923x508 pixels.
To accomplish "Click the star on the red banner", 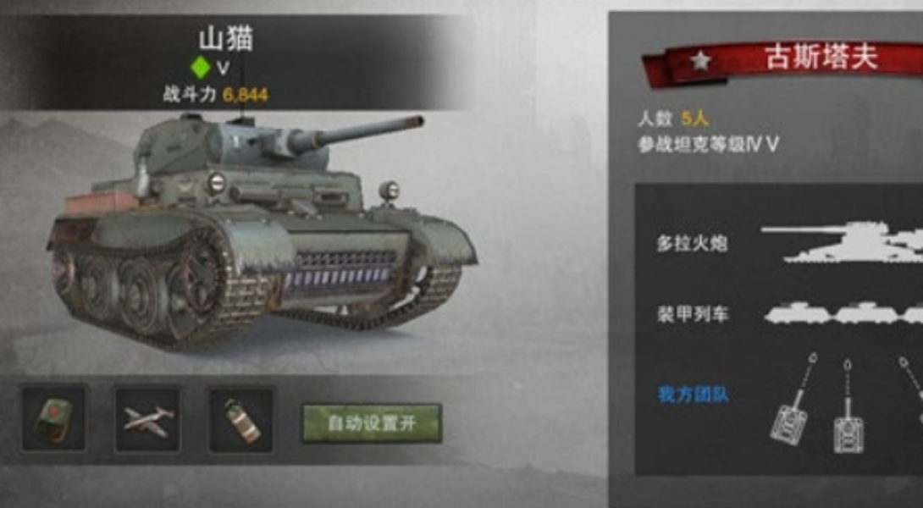I will pyautogui.click(x=700, y=60).
